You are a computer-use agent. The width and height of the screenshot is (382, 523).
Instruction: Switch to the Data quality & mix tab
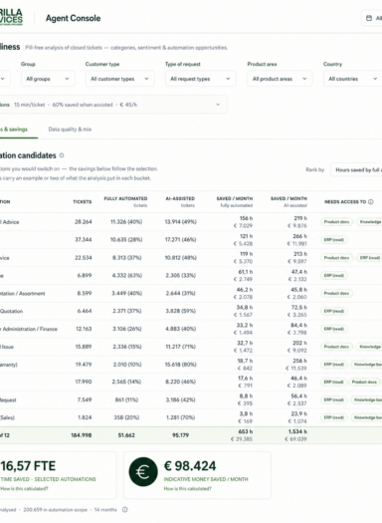click(70, 130)
